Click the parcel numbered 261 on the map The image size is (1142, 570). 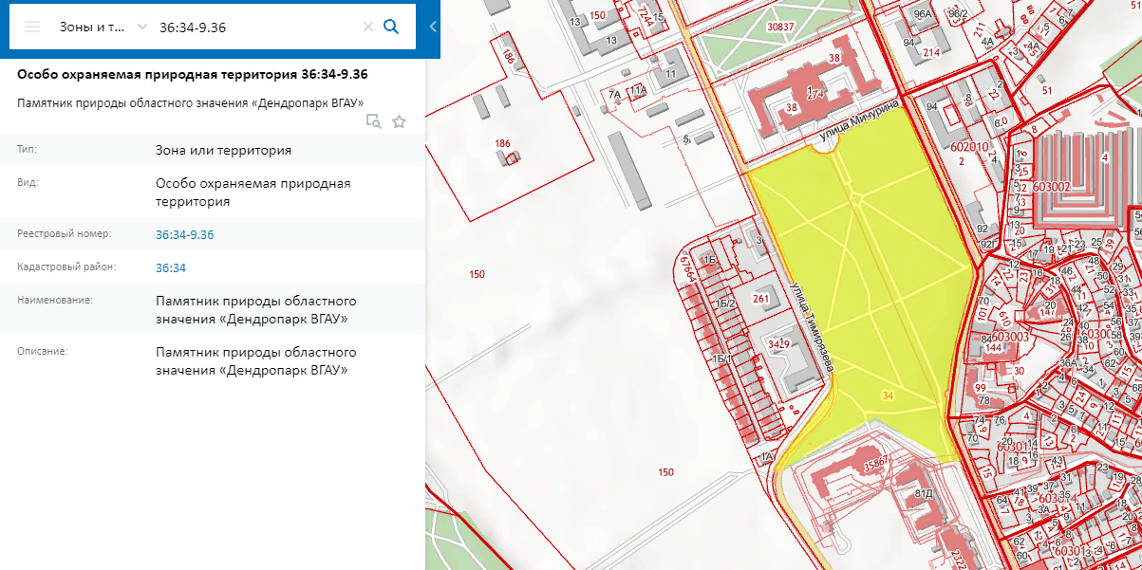pyautogui.click(x=759, y=299)
